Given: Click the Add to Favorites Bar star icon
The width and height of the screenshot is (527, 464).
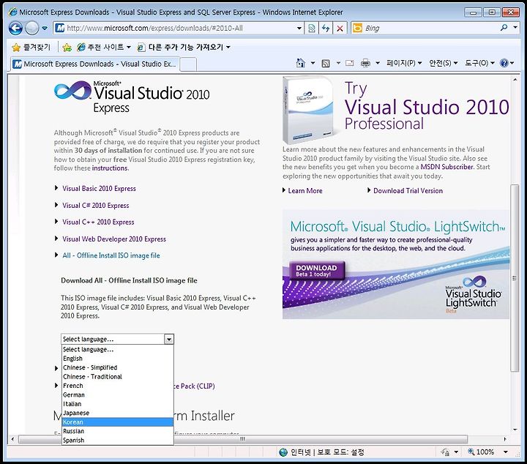Looking at the screenshot, I should (67, 48).
